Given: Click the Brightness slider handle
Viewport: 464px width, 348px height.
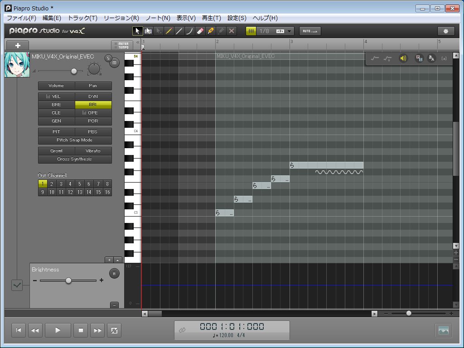Looking at the screenshot, I should point(68,280).
